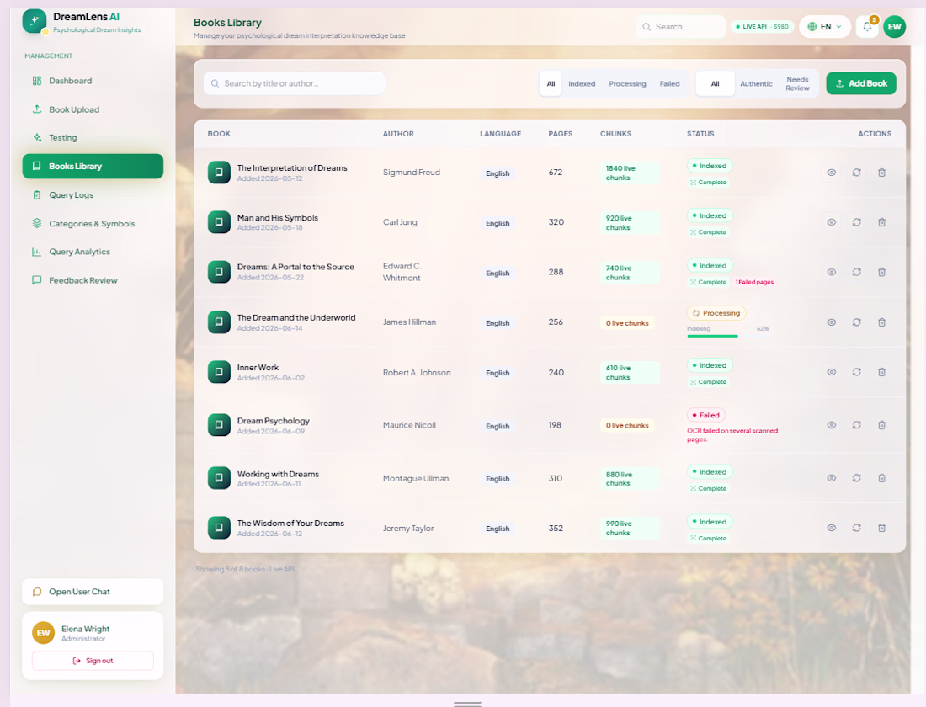
Task: Select the Needs Review filter
Action: (x=797, y=84)
